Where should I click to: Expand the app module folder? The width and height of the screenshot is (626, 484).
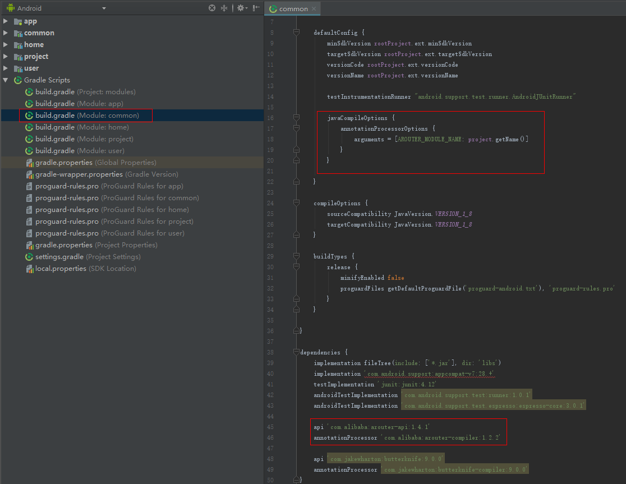click(x=6, y=21)
